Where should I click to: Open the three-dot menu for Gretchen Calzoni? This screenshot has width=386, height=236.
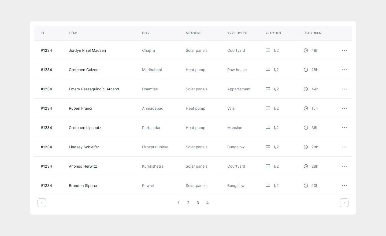[344, 70]
